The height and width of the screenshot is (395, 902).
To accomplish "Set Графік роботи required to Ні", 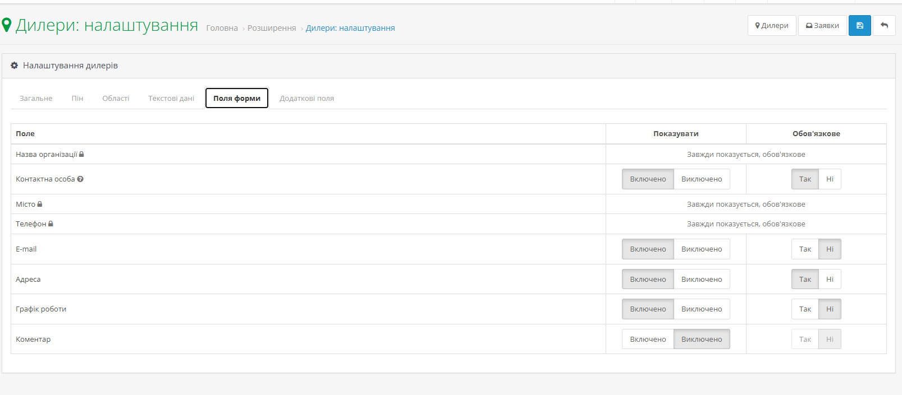I will (830, 309).
